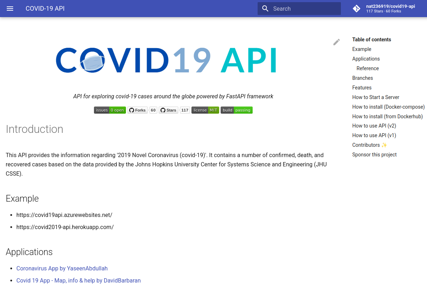The width and height of the screenshot is (427, 285).
Task: Click the search magnifier icon
Action: [265, 9]
